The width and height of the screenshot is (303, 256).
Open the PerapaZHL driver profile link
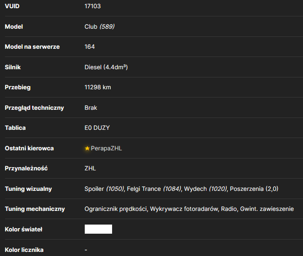(106, 148)
